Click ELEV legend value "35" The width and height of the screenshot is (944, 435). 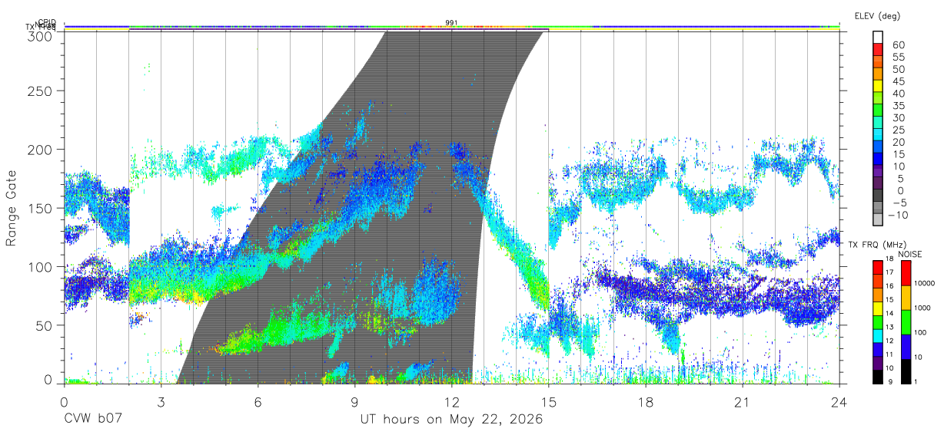tap(898, 105)
